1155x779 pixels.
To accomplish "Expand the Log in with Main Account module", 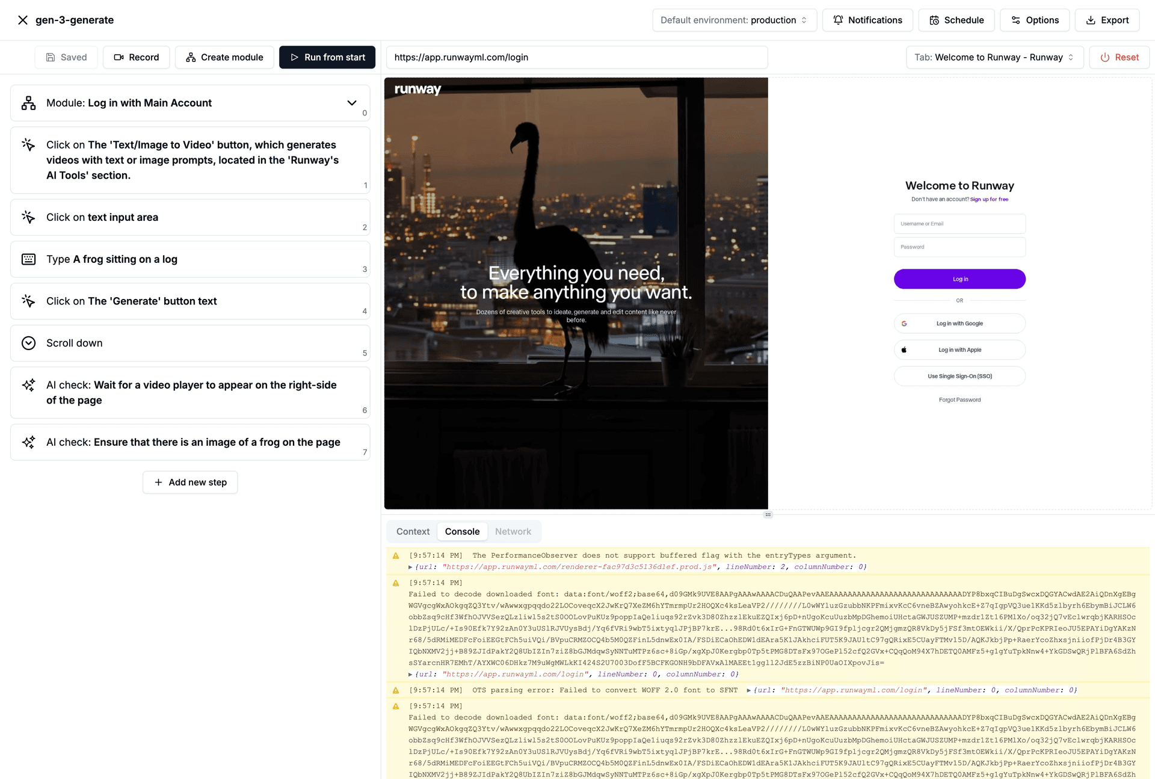I will coord(352,103).
